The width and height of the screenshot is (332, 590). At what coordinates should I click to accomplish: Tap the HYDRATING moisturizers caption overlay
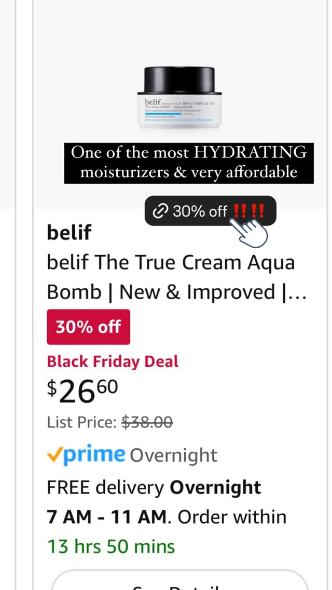(189, 163)
